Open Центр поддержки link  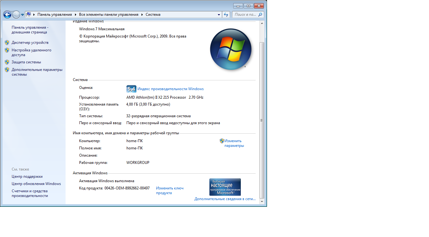[x=27, y=176]
